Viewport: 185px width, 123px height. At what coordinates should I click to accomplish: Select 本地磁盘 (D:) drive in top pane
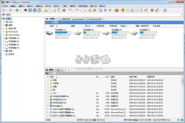[x=88, y=34]
